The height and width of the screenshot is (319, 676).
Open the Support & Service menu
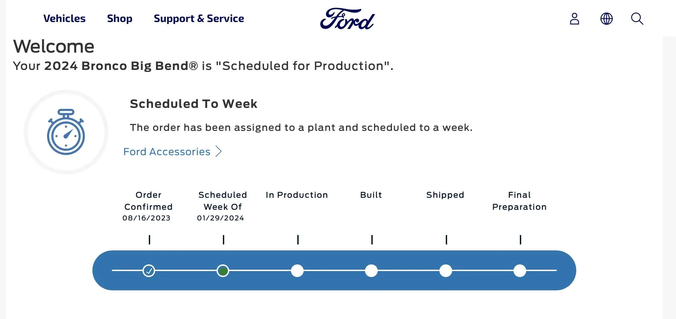(199, 19)
